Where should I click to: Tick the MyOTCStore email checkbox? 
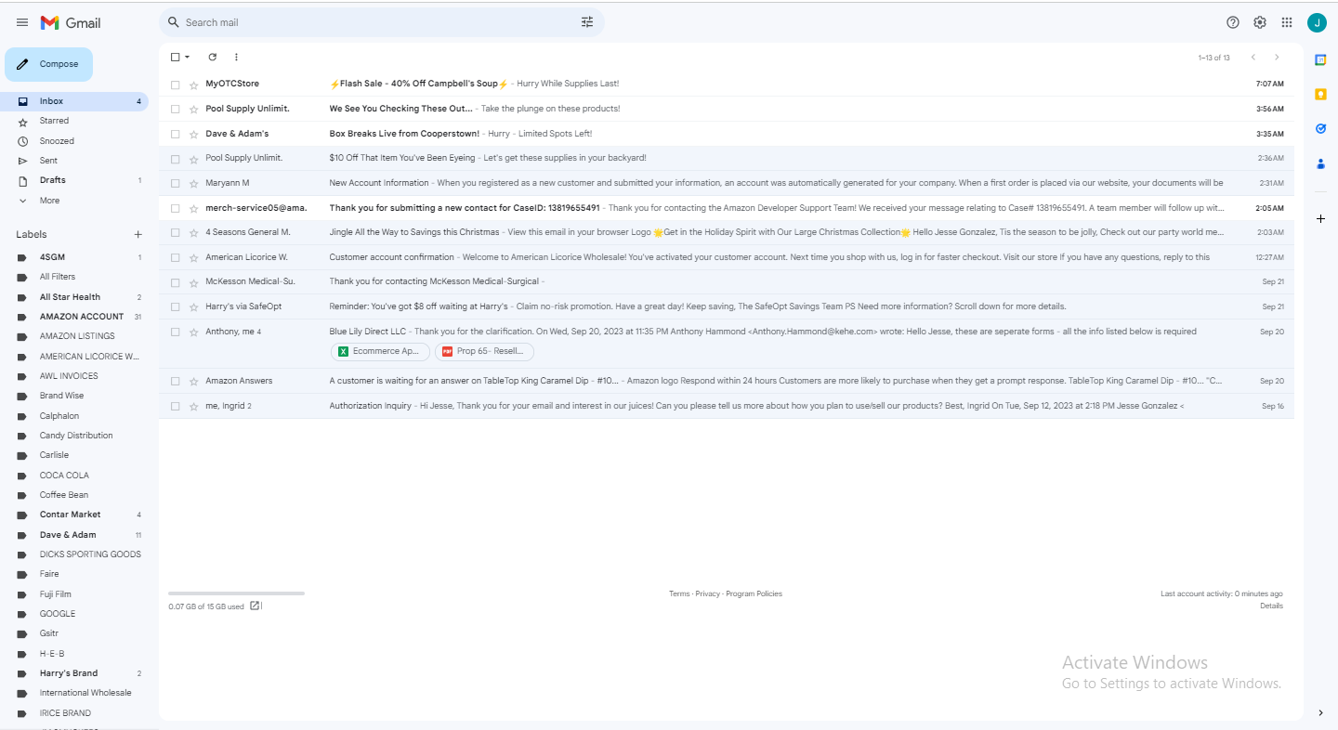[175, 85]
